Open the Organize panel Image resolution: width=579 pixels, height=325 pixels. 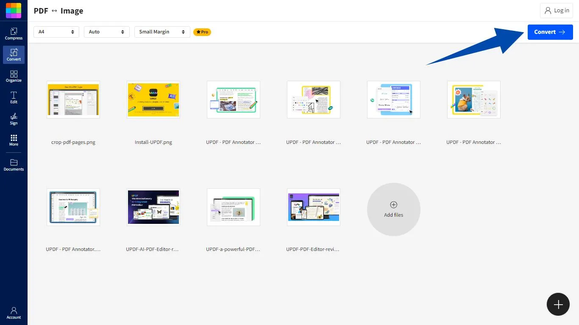tap(14, 76)
